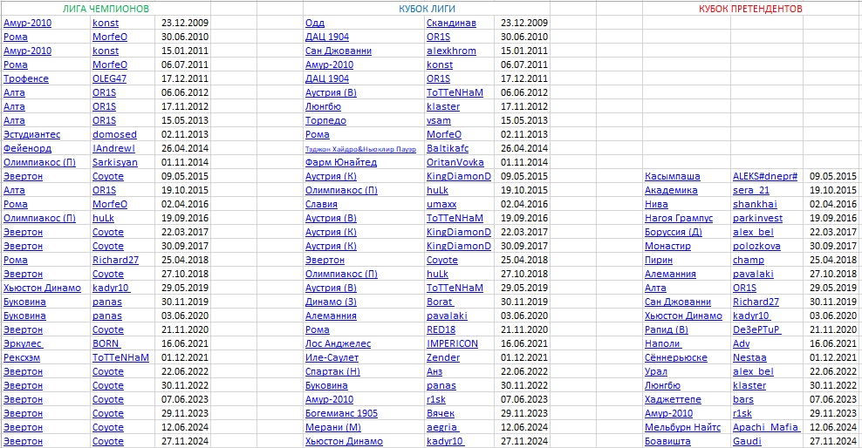862x448 pixels.
Task: Open the Нагоя Грампус link
Action: click(x=679, y=218)
